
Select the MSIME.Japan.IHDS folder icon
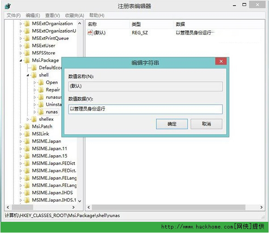point(27,193)
